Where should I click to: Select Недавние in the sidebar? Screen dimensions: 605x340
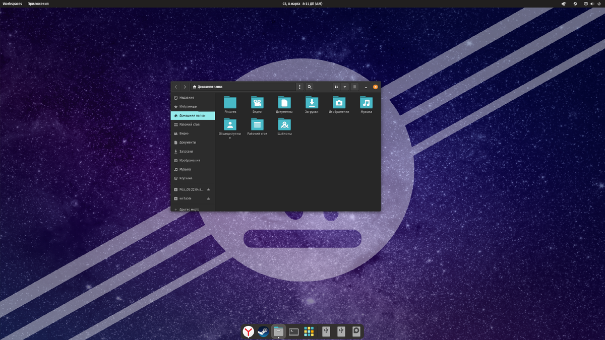193,98
